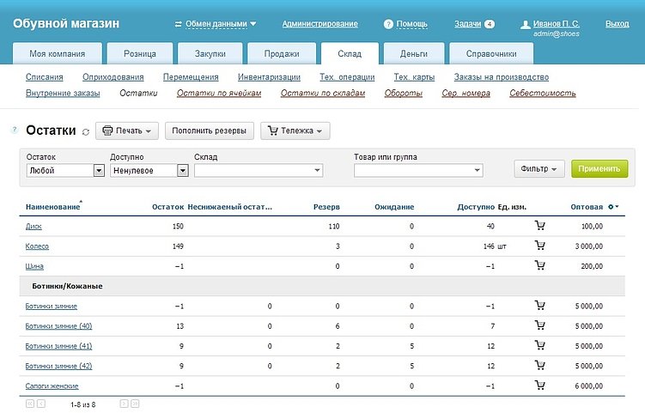The image size is (645, 413).
Task: Open column settings gear in table header
Action: (612, 207)
